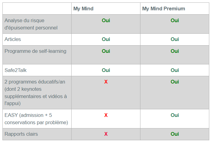Click the Rapports clairs row label
This screenshot has height=143, width=212.
pos(21,134)
